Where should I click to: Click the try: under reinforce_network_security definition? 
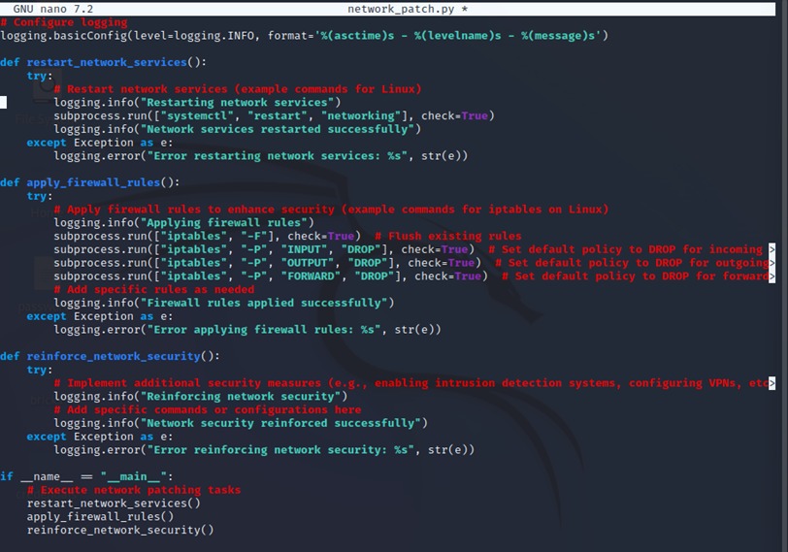(x=40, y=370)
